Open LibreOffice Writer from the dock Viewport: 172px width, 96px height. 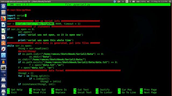pyautogui.click(x=3, y=25)
